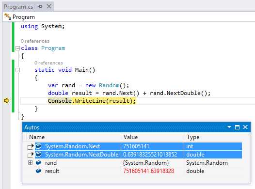Close the Autos window
The image size is (255, 189).
245,127
